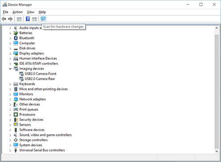Click the Disk drives category icon
221x162 pixels.
pyautogui.click(x=16, y=49)
